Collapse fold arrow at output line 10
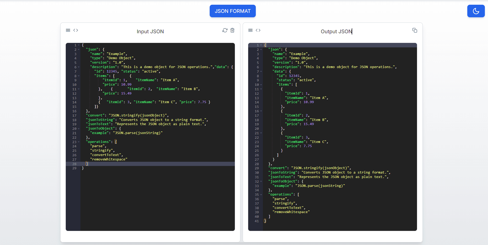This screenshot has width=488, height=245. click(x=261, y=85)
